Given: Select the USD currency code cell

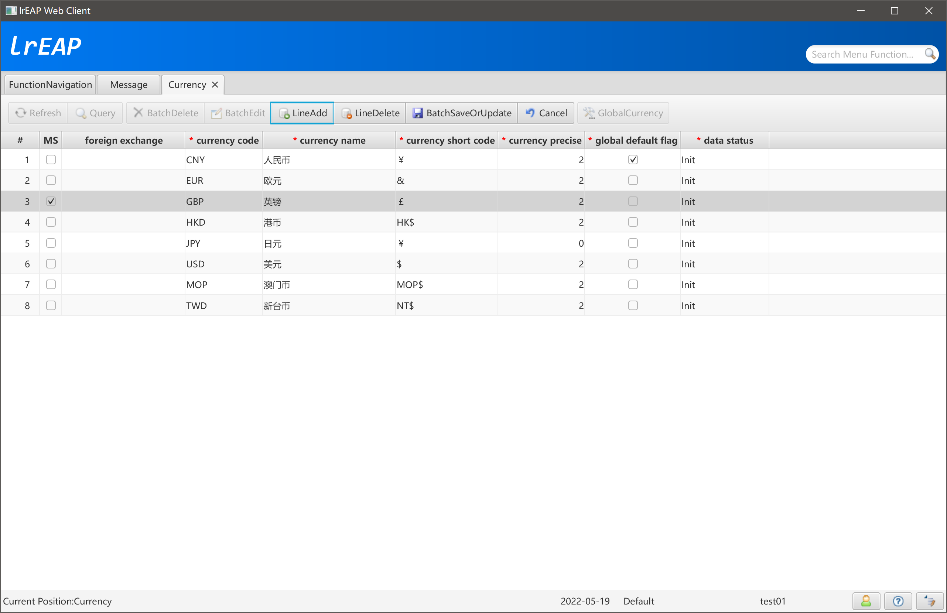Looking at the screenshot, I should tap(223, 264).
